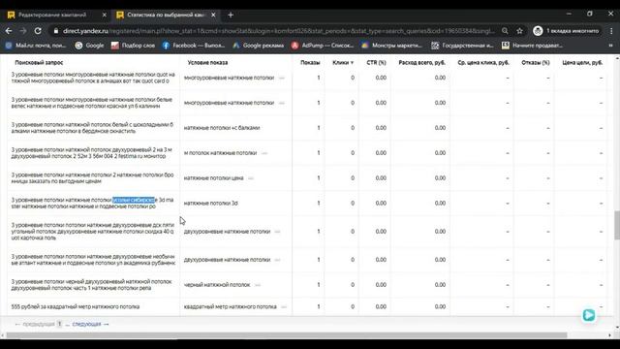This screenshot has width=620, height=349.
Task: Click condition натяжные потолки +с балками
Action: tap(222, 128)
